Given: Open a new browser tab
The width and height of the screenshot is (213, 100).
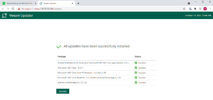Looking at the screenshot, I should coord(78,3).
